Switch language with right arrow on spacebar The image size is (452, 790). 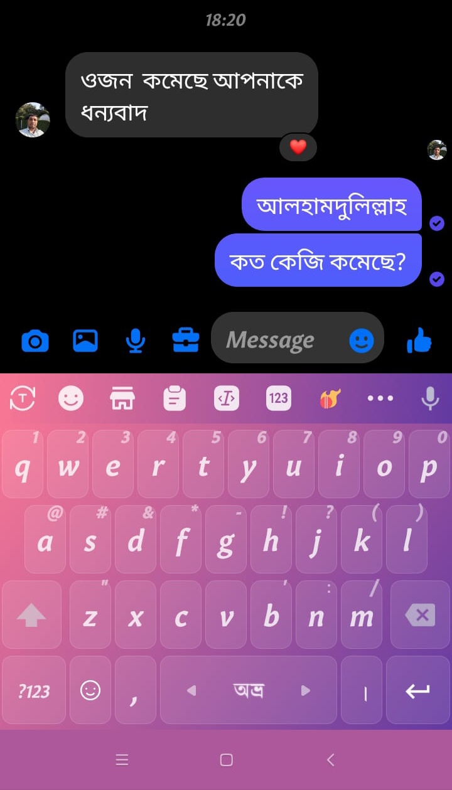point(306,690)
